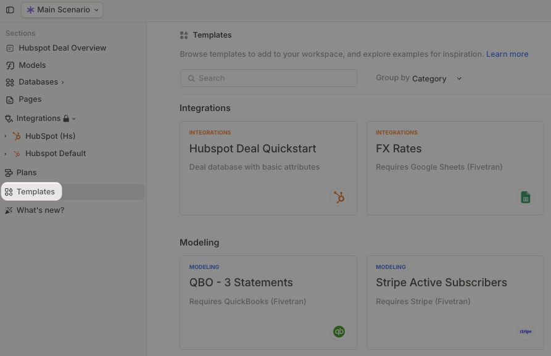Open the Plans section
Image resolution: width=551 pixels, height=356 pixels.
(x=27, y=172)
